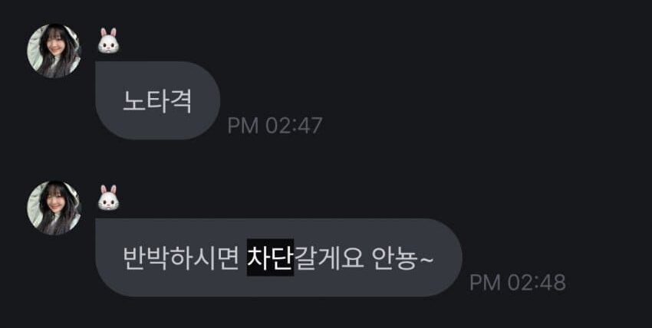Image resolution: width=652 pixels, height=328 pixels.
Task: Select the 노타격 message bubble
Action: coord(157,100)
